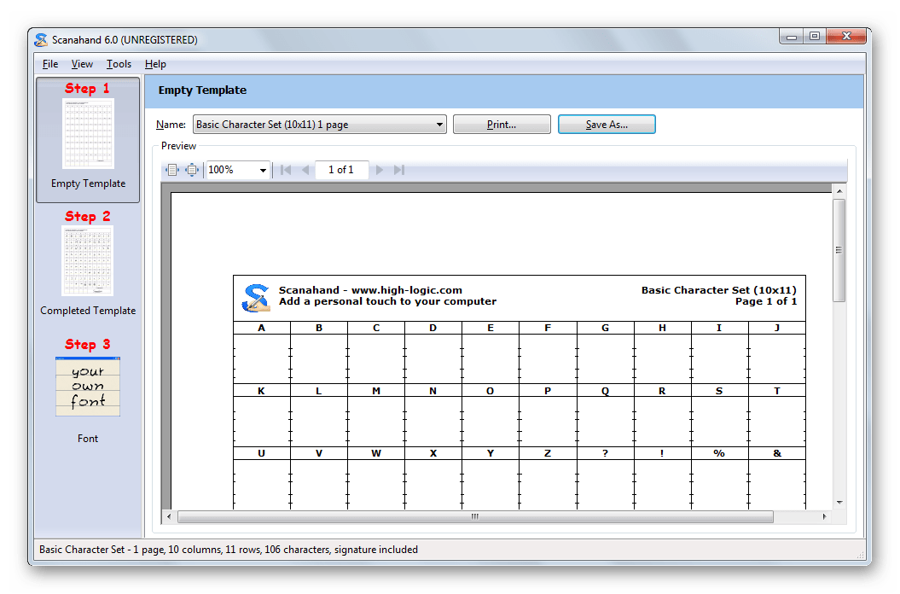
Task: Select fit whole page icon in preview toolbar
Action: 192,170
